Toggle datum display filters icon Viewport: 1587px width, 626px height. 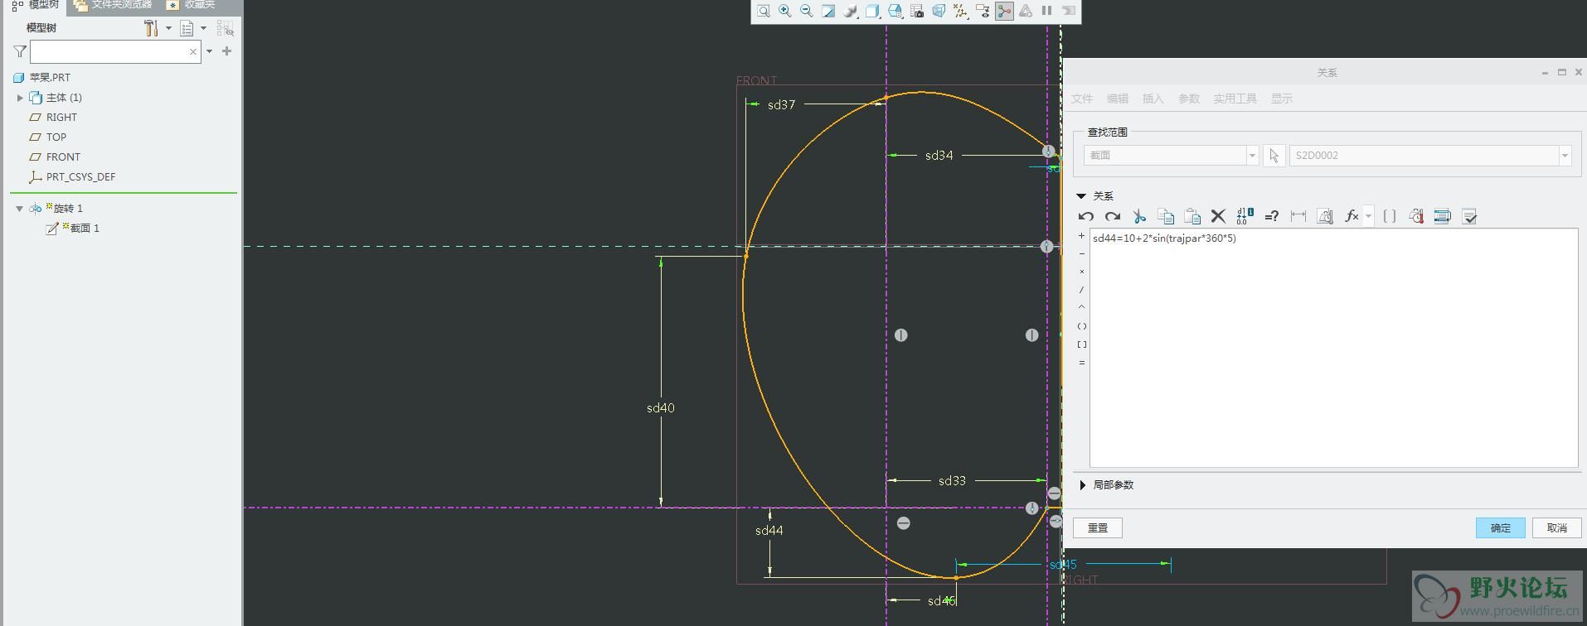[960, 11]
